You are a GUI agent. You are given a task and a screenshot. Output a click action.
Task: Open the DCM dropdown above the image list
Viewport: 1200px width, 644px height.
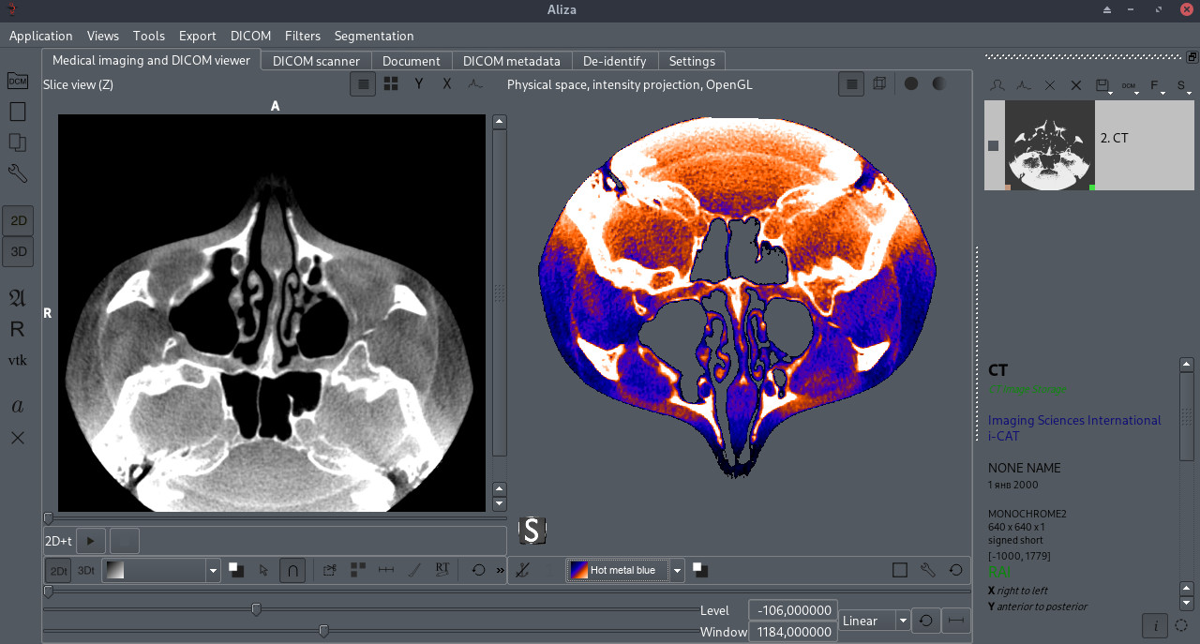(x=1130, y=85)
